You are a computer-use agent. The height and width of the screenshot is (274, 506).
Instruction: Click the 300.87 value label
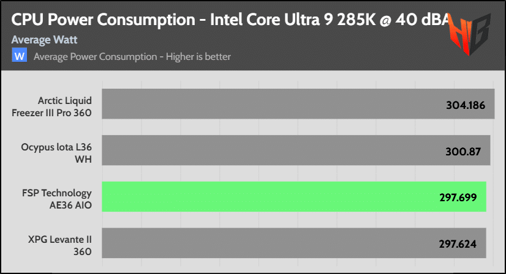[463, 152]
